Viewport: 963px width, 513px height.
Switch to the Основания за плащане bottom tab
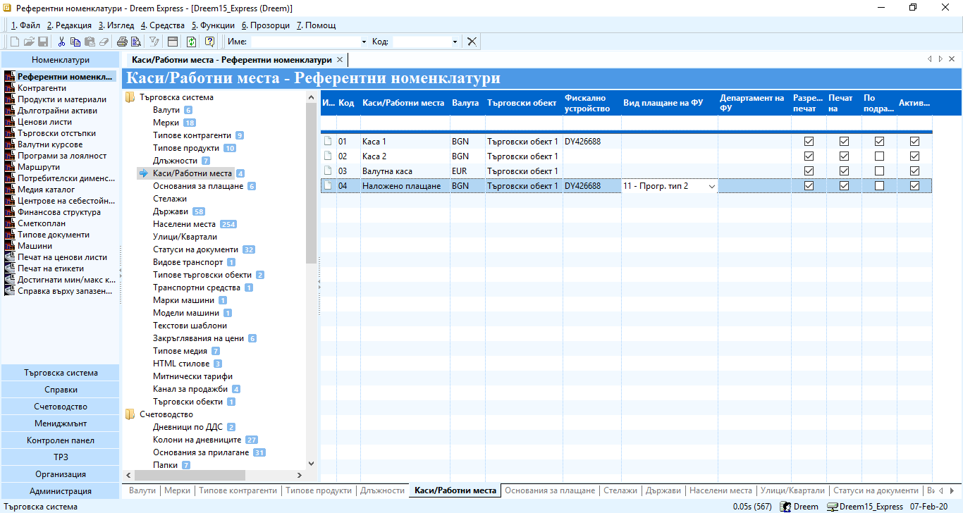tap(551, 490)
